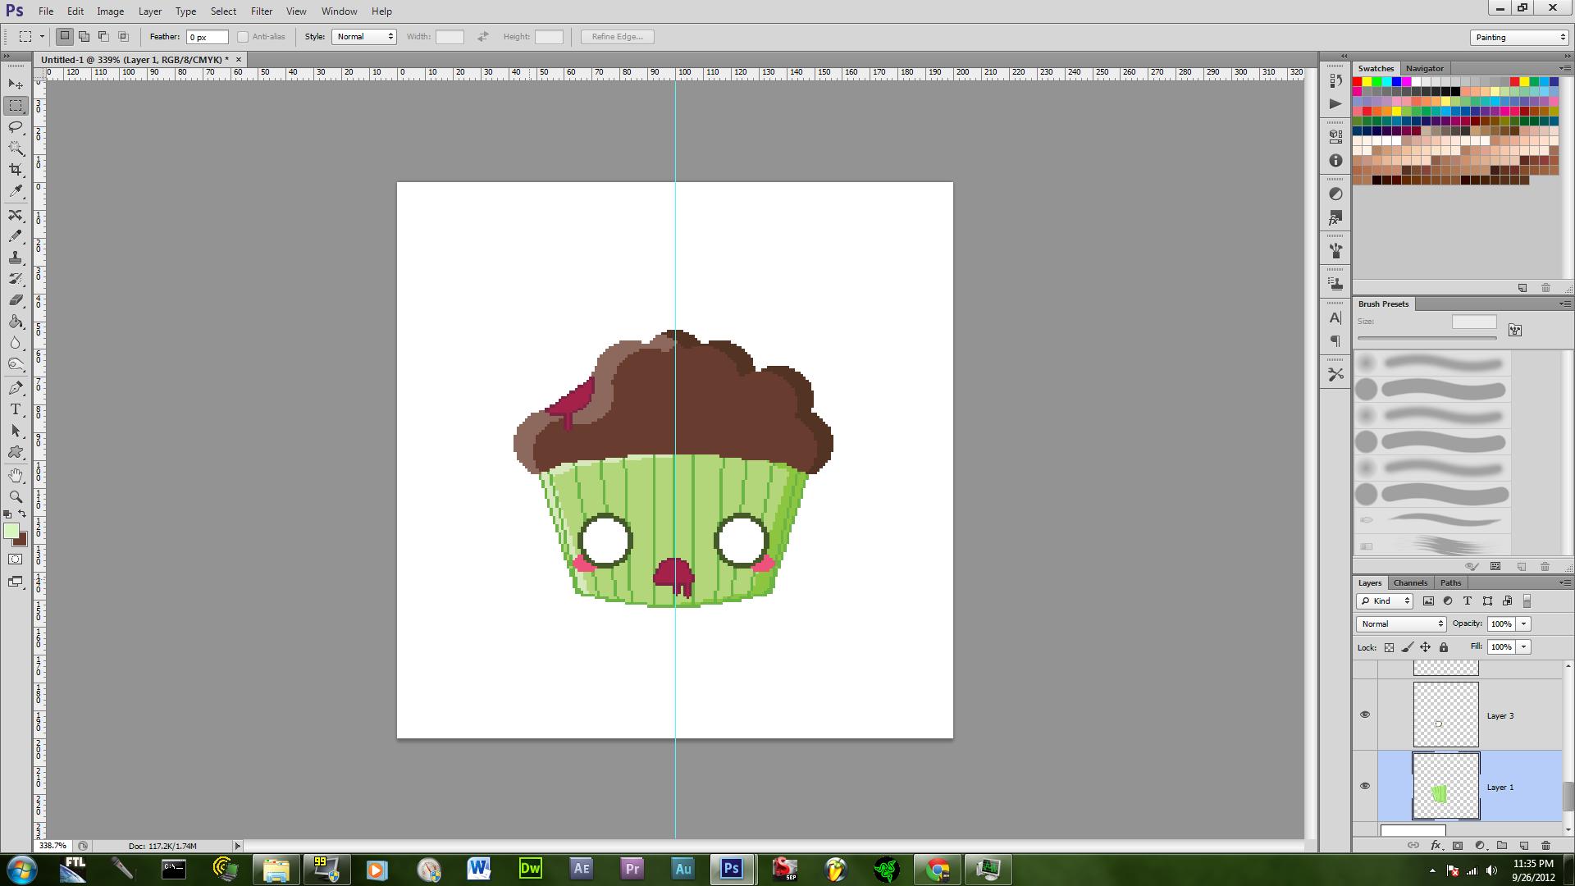Open the Info panel icon
This screenshot has height=886, width=1575.
(1335, 161)
